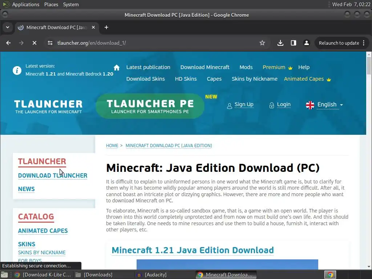
Task: Open Download Minecraft nav item
Action: pos(205,67)
